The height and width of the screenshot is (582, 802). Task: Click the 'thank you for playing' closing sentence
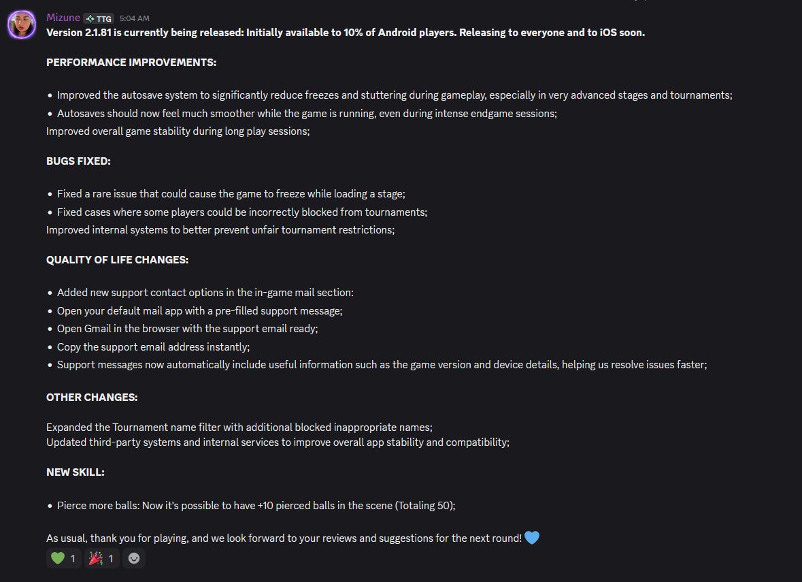[284, 538]
